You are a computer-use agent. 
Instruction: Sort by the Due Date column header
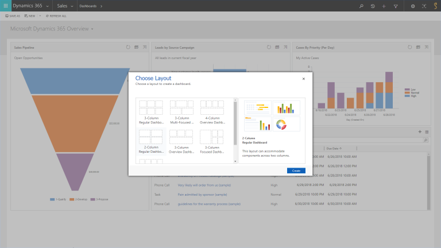click(334, 149)
